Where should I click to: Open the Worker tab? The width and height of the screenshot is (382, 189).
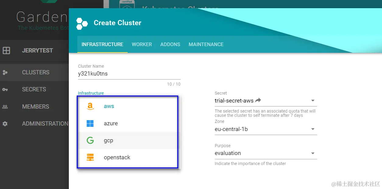[142, 44]
